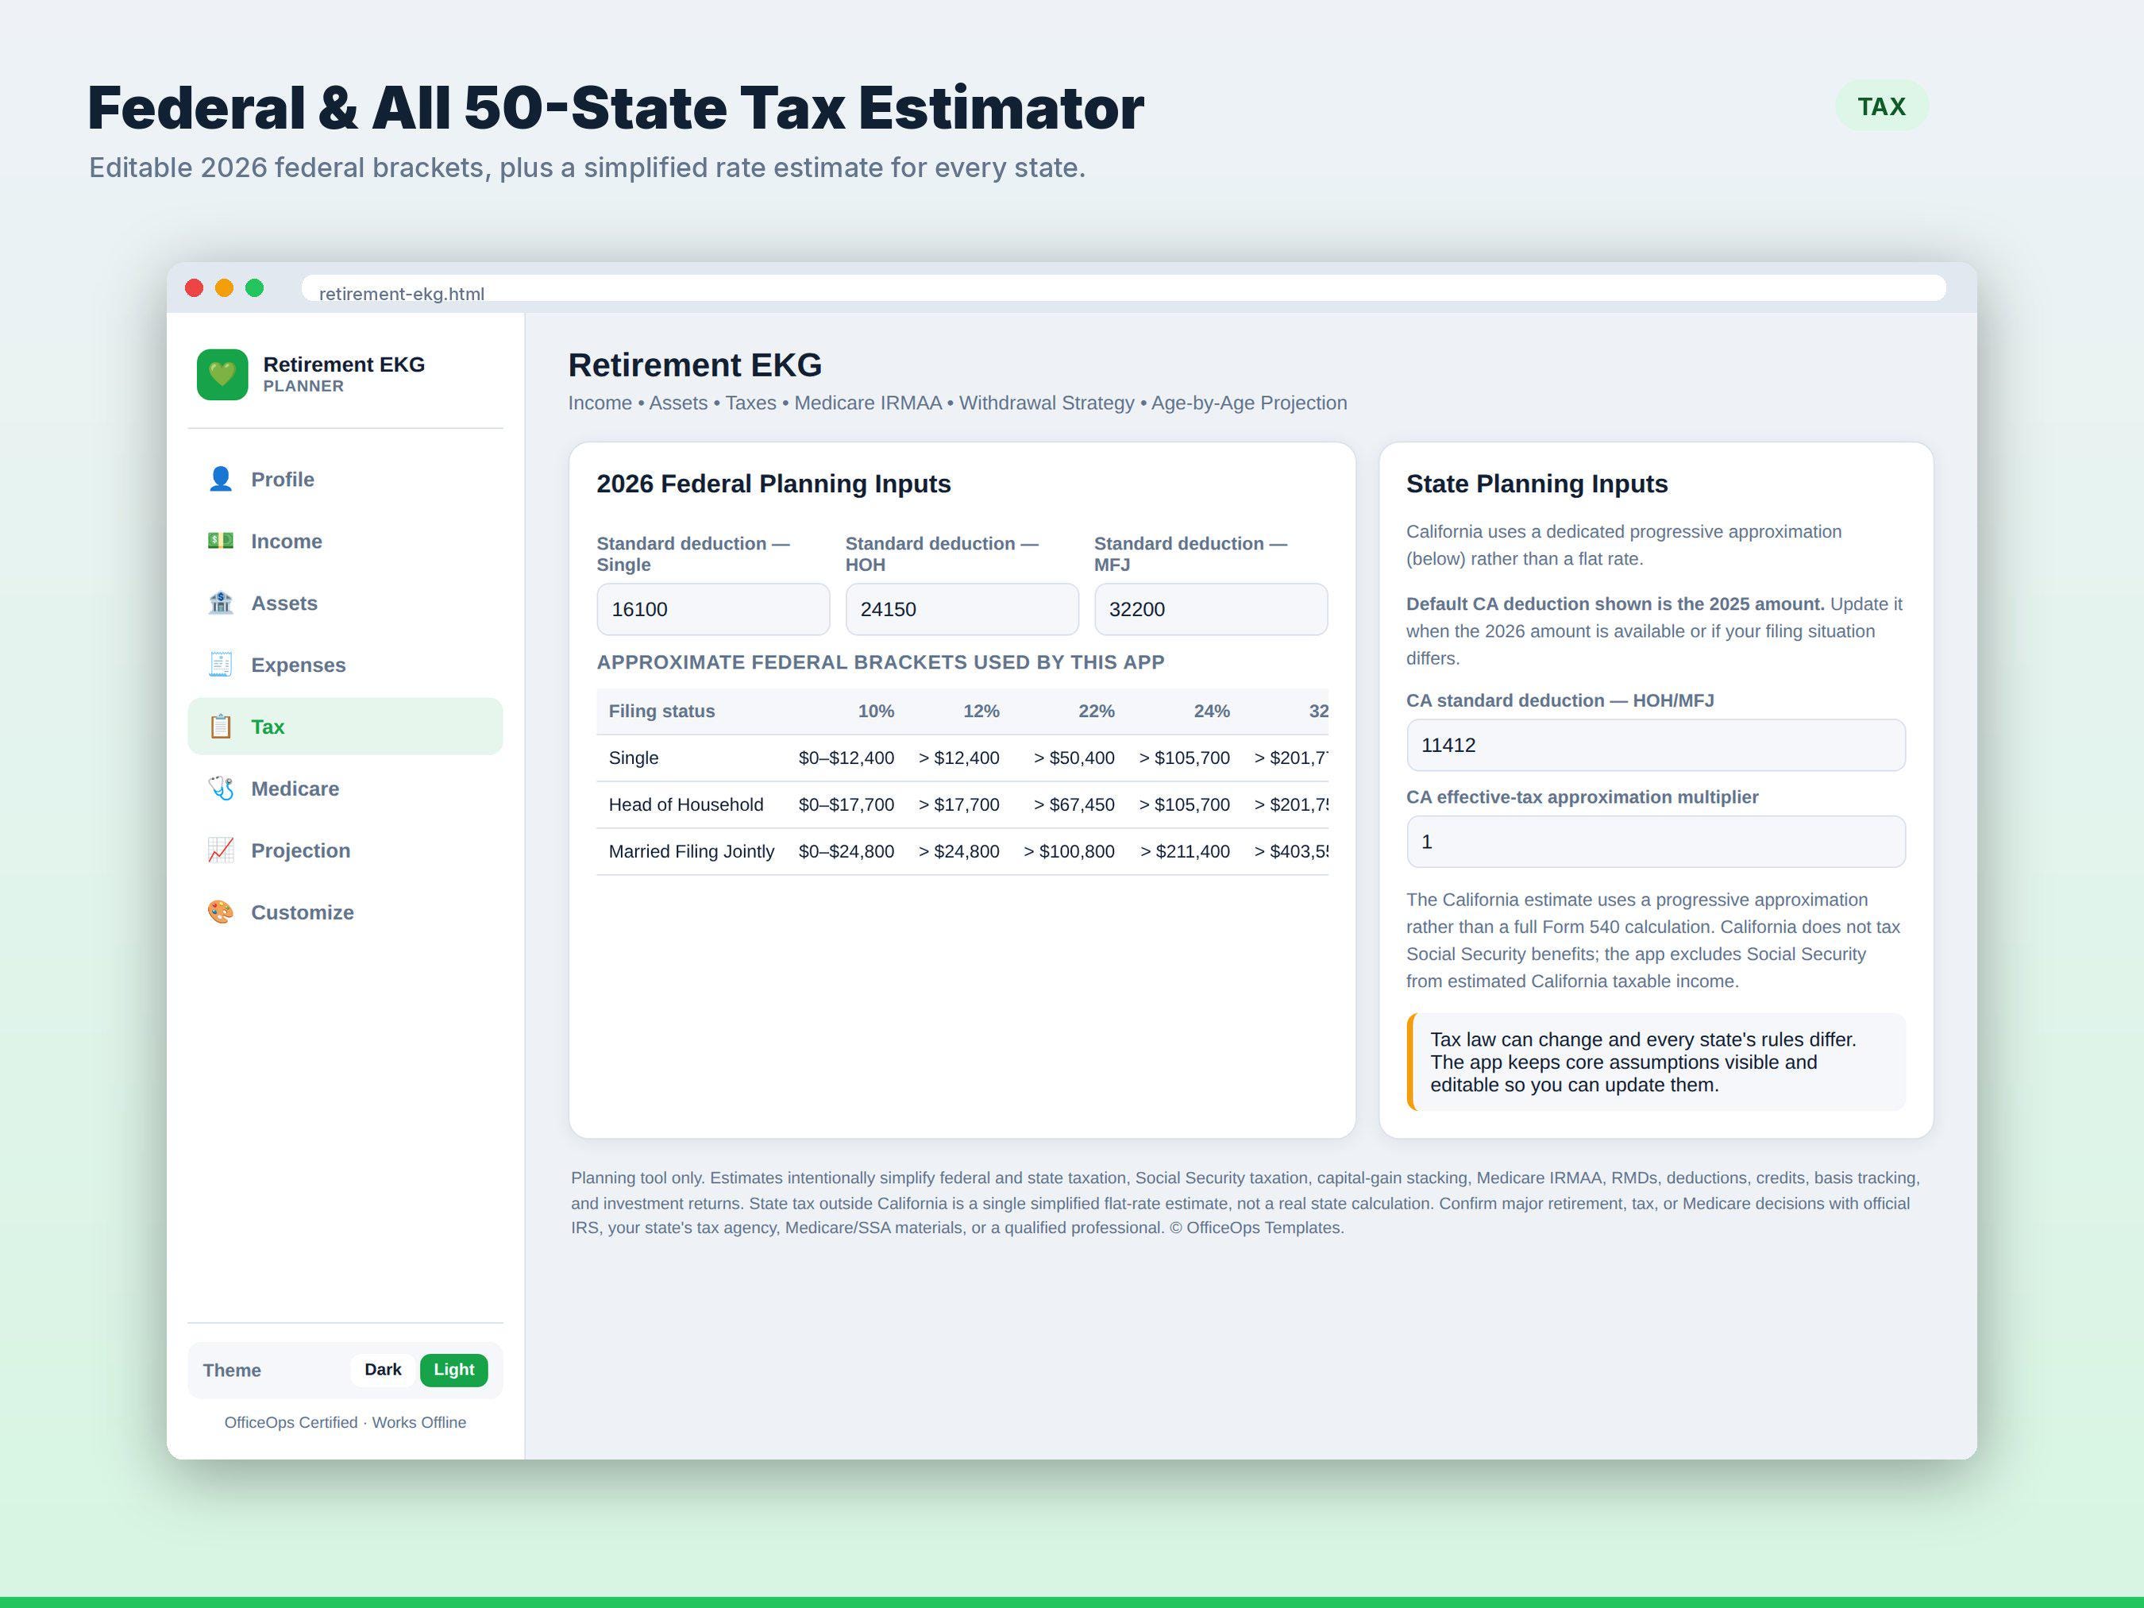
Task: Switch to the Projection section
Action: click(x=345, y=850)
